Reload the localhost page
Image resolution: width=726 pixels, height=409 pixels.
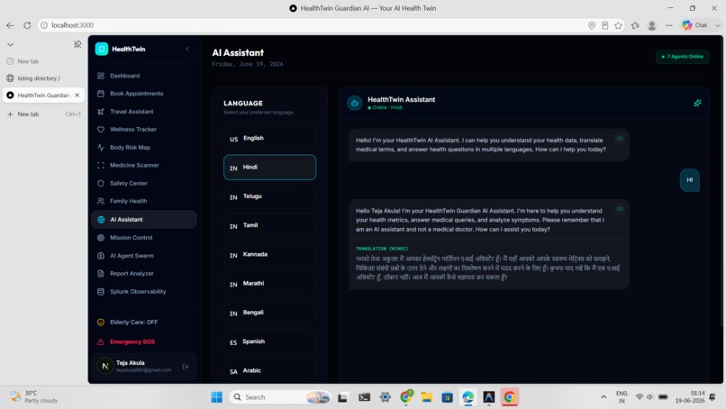click(27, 25)
